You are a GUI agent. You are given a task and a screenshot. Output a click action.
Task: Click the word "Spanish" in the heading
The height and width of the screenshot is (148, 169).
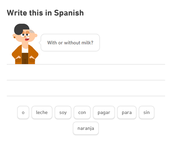point(69,13)
